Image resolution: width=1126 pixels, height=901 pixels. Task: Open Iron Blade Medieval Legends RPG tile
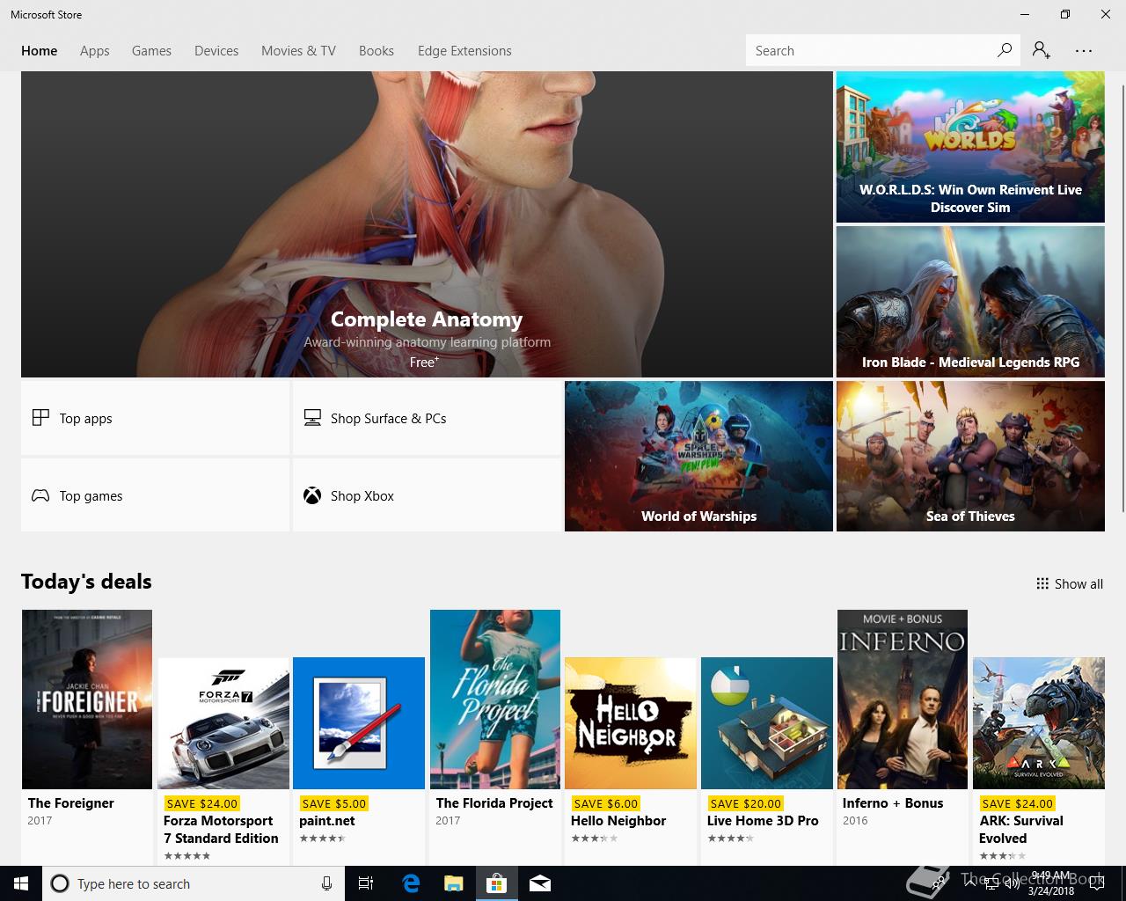(x=970, y=302)
